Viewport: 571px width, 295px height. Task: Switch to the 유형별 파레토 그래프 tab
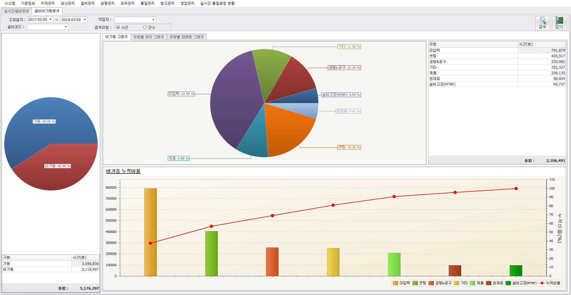(x=187, y=37)
